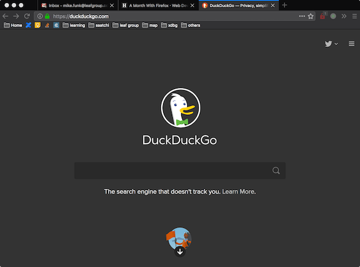
Task: Click the blue C bookmark icon
Action: click(56, 25)
